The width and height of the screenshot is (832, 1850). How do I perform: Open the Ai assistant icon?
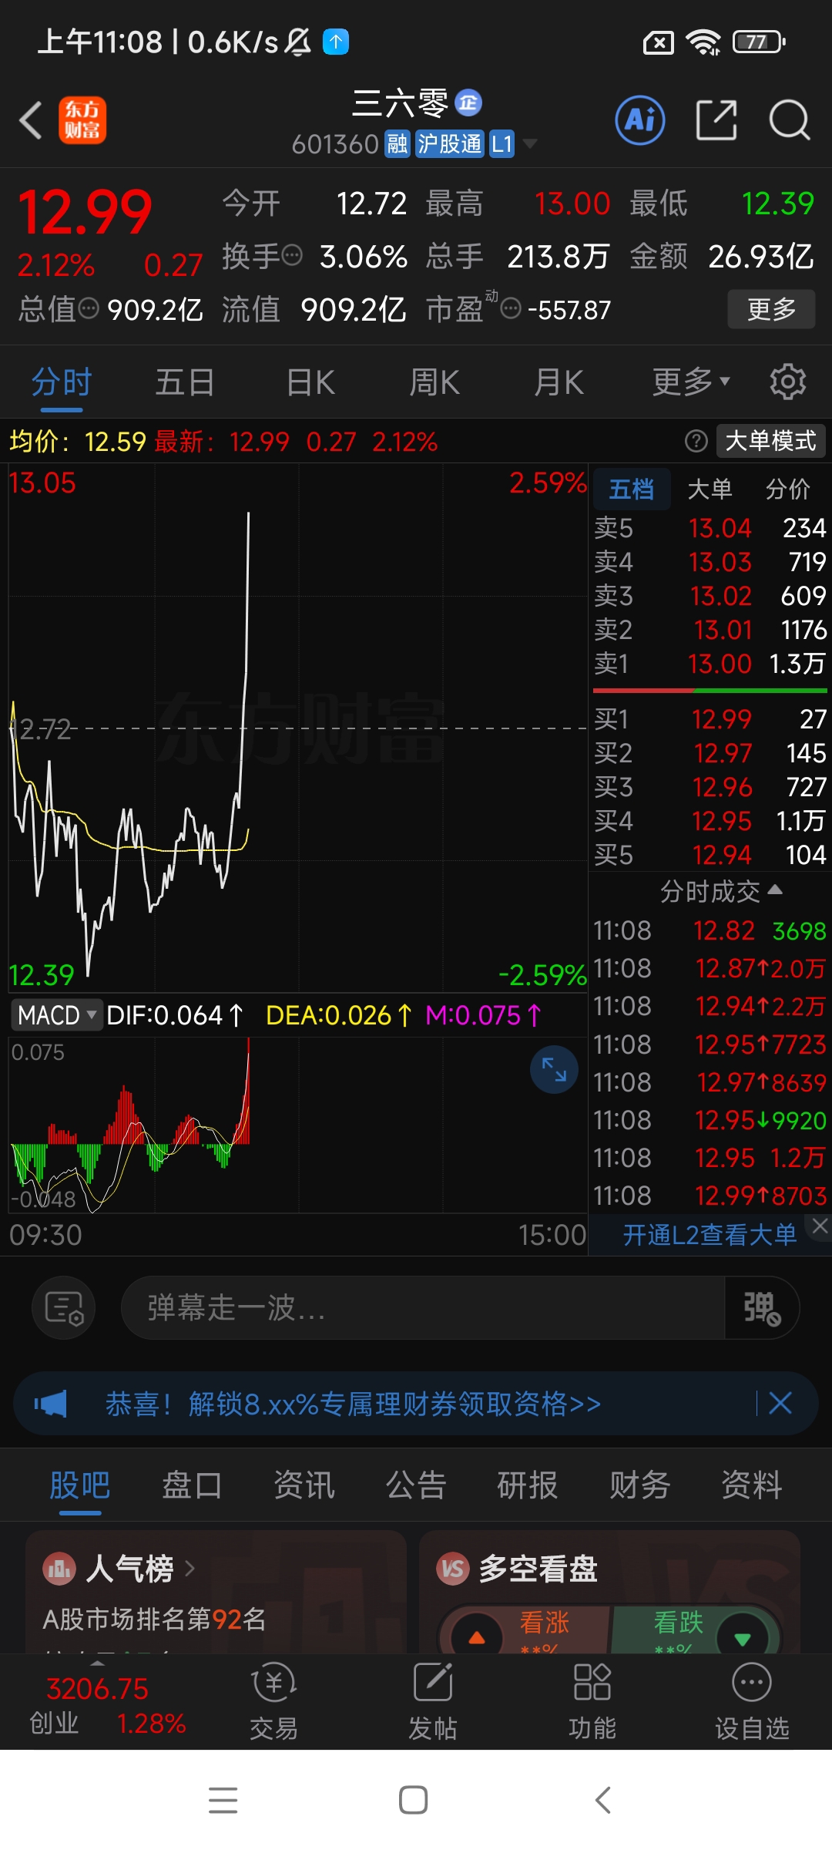pos(640,120)
